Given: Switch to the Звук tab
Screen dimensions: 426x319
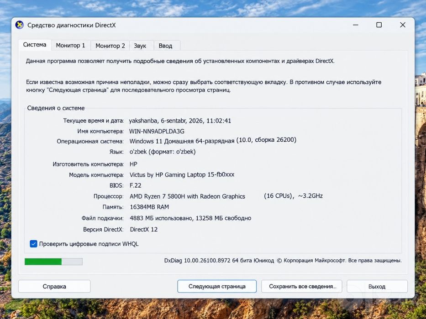Looking at the screenshot, I should click(140, 46).
